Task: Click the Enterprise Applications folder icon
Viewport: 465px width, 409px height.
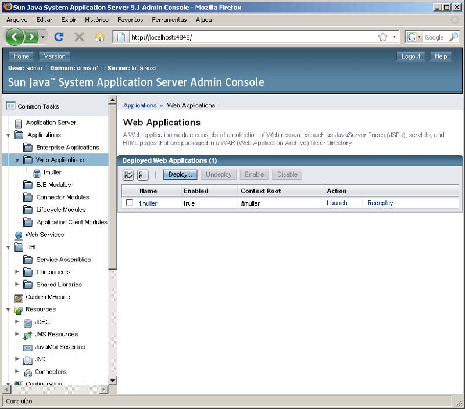Action: (x=28, y=148)
